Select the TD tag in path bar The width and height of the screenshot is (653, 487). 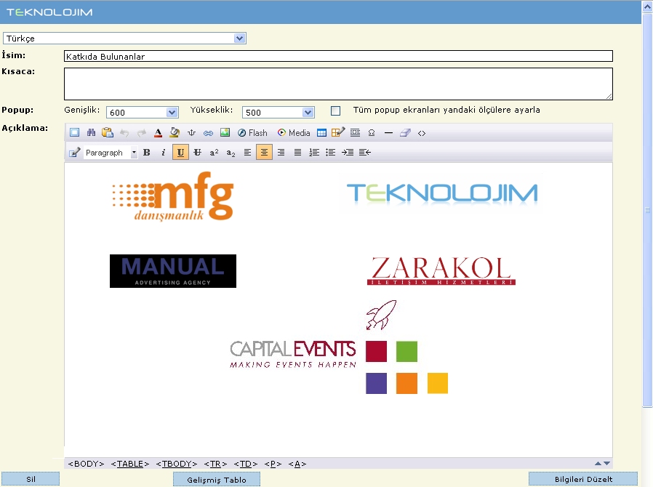[245, 464]
